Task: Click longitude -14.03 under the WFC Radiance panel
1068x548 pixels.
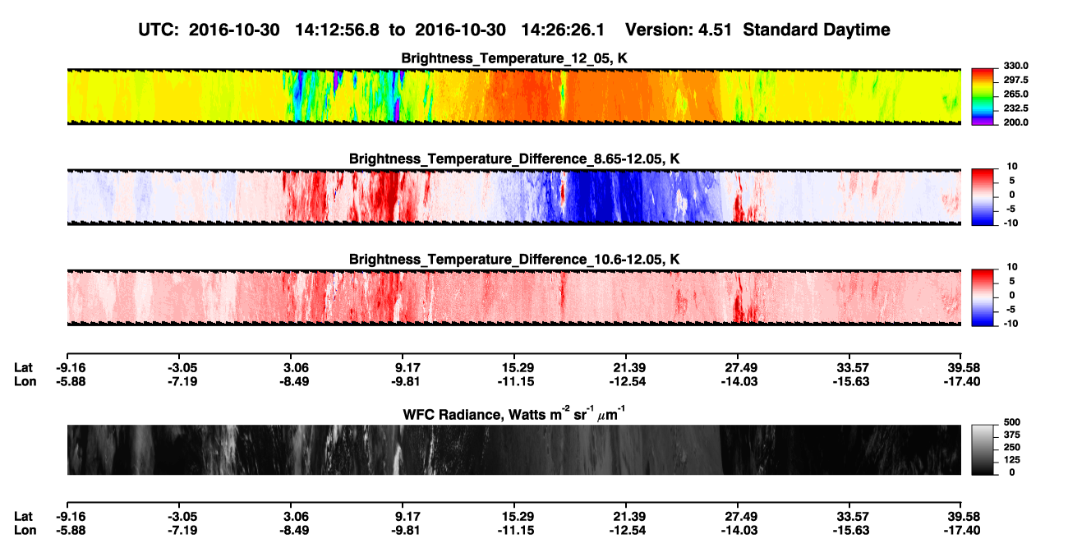Action: click(x=739, y=529)
